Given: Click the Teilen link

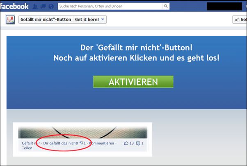Looking at the screenshot, I should 27,148.
